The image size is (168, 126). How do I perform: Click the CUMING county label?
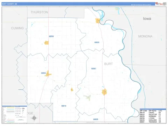pyautogui.click(x=17, y=28)
